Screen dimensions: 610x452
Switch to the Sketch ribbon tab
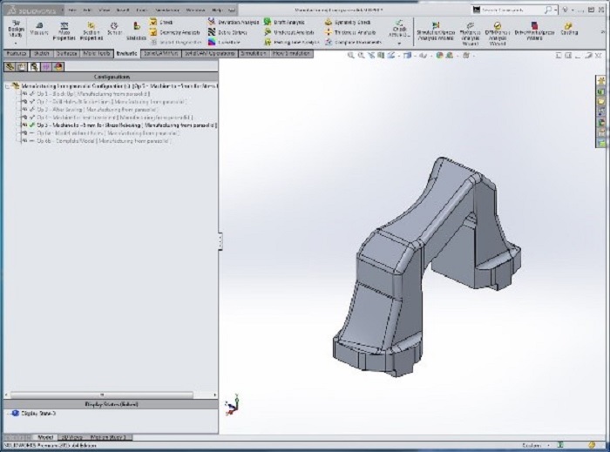pyautogui.click(x=41, y=53)
